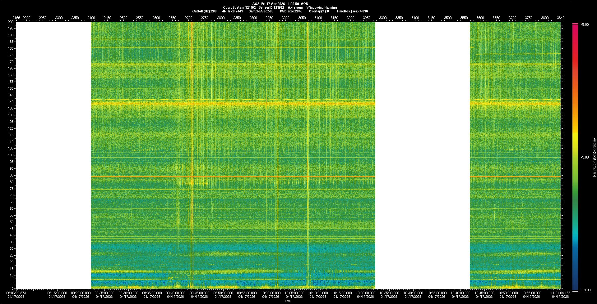Click the 'PSD size:2048' parameter text

(291, 11)
